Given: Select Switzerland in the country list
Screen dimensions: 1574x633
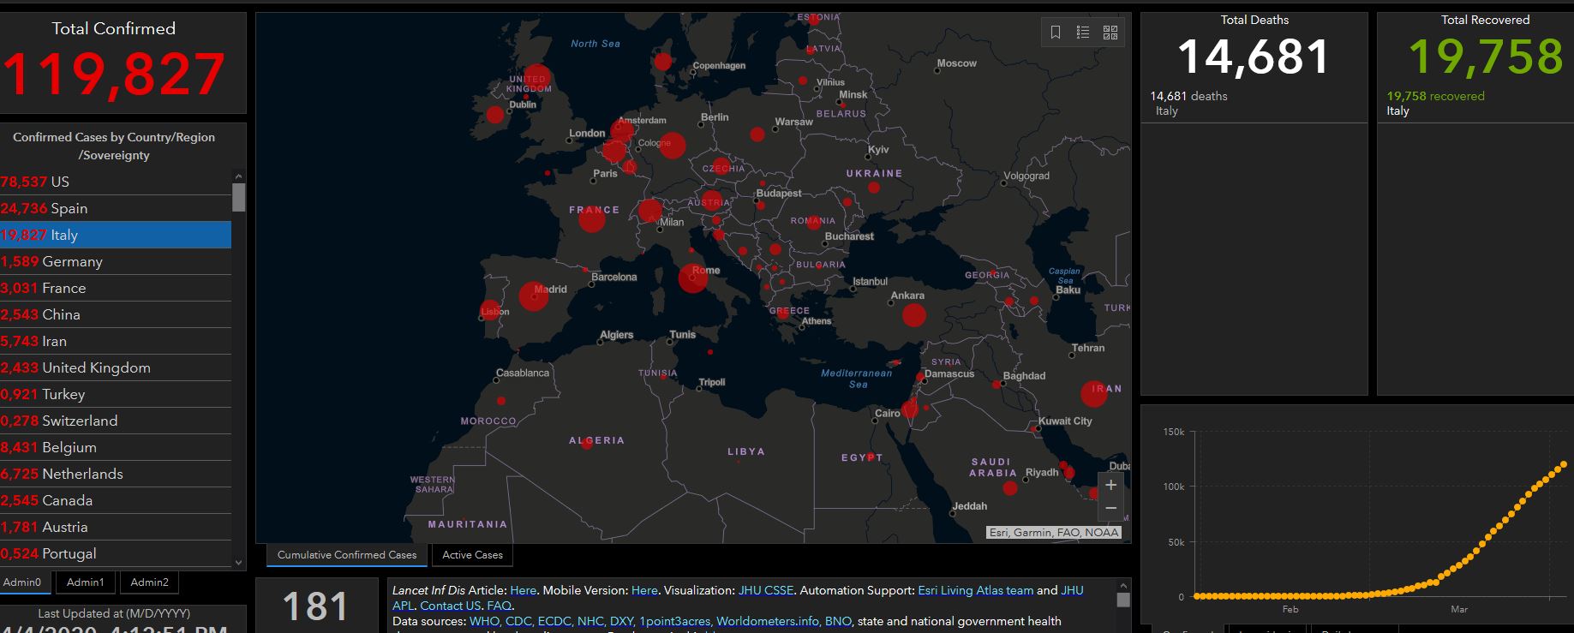Looking at the screenshot, I should [116, 421].
